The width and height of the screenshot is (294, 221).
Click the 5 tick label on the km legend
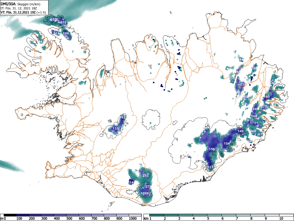coord(208,219)
